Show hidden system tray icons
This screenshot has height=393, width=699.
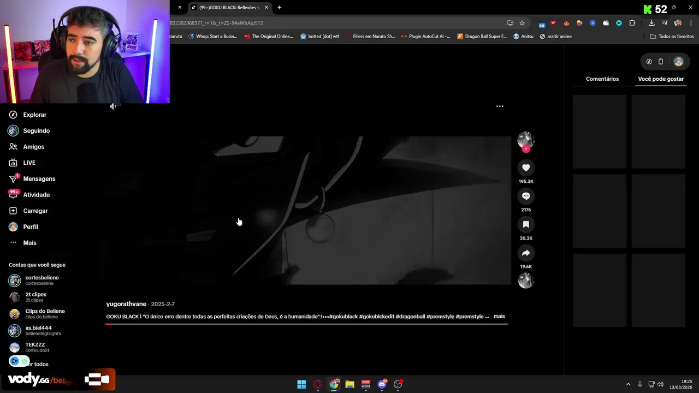tap(628, 384)
